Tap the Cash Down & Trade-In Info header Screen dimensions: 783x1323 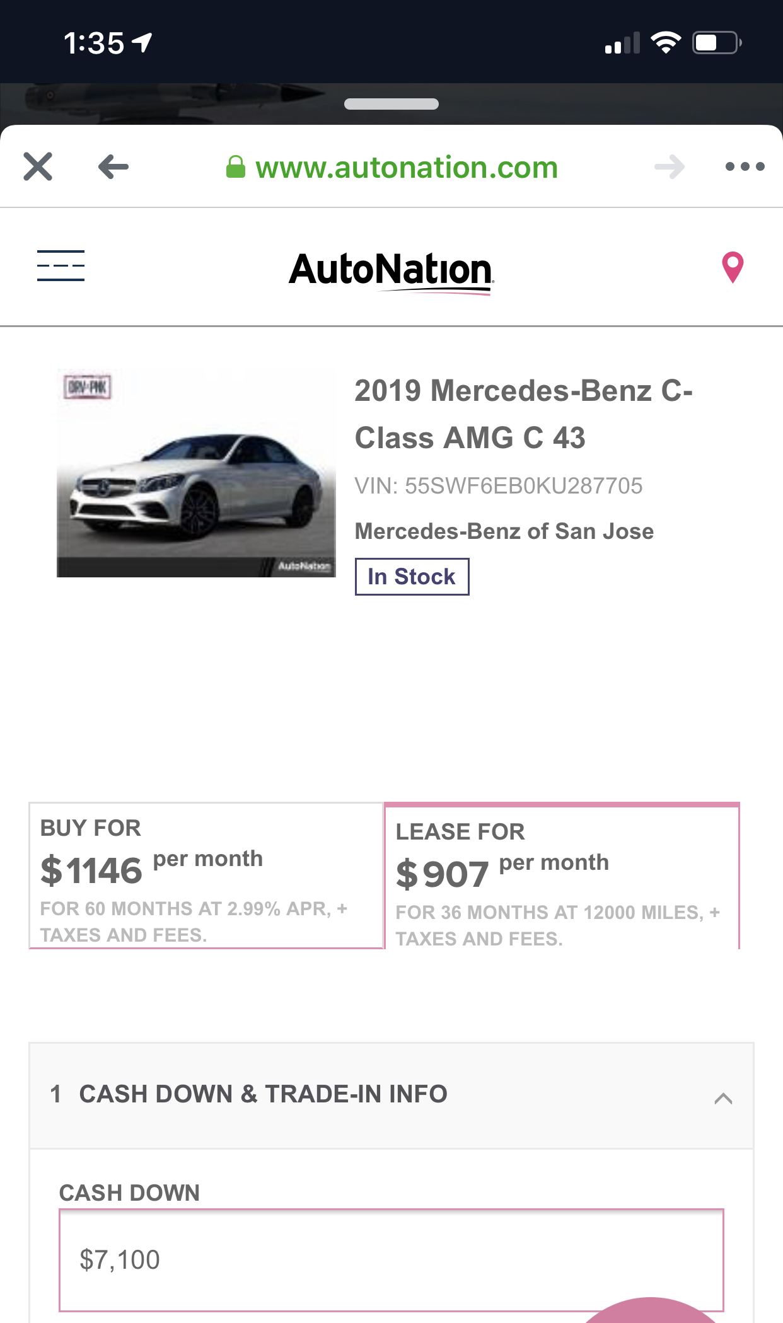coord(263,1095)
